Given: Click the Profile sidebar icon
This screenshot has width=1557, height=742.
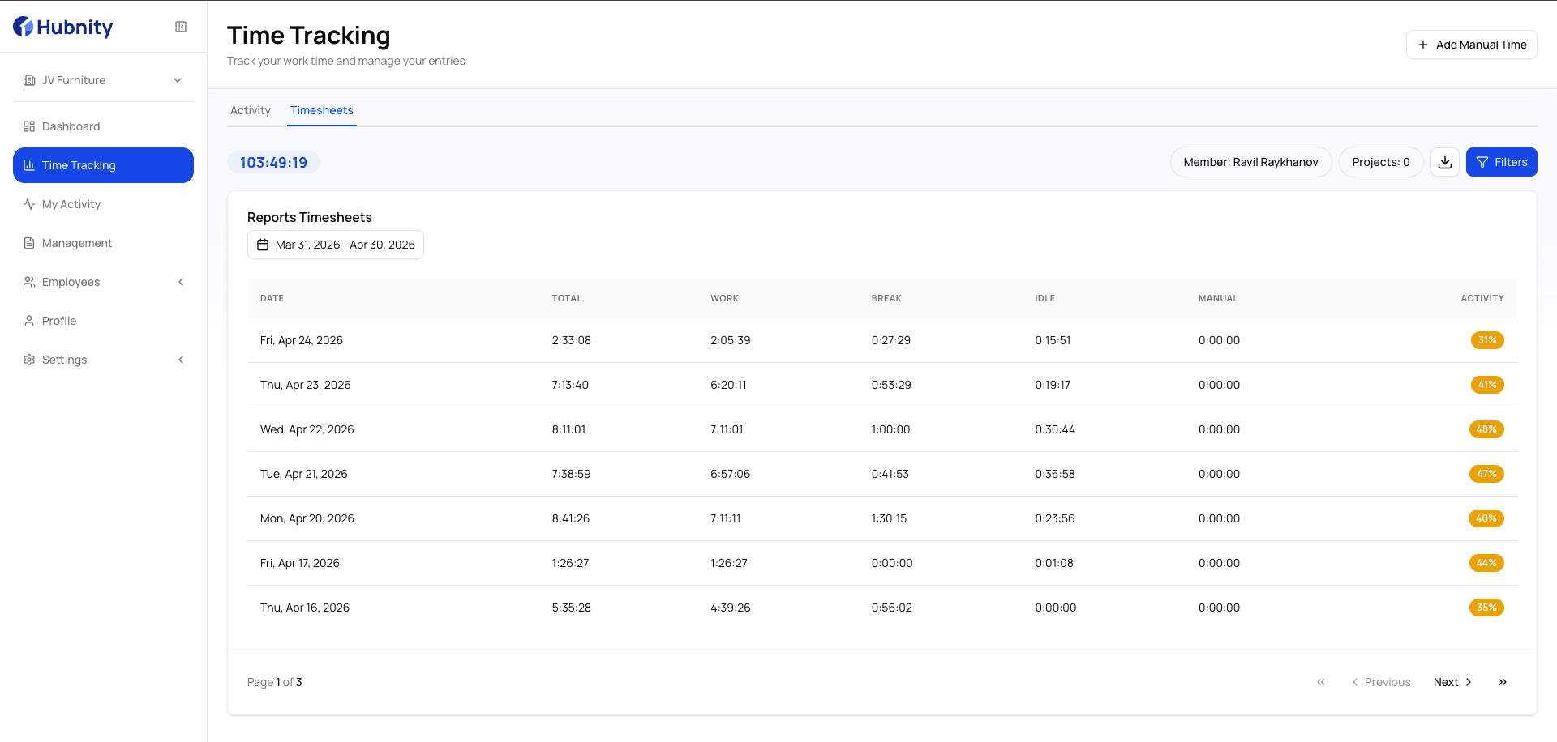Looking at the screenshot, I should click(29, 321).
